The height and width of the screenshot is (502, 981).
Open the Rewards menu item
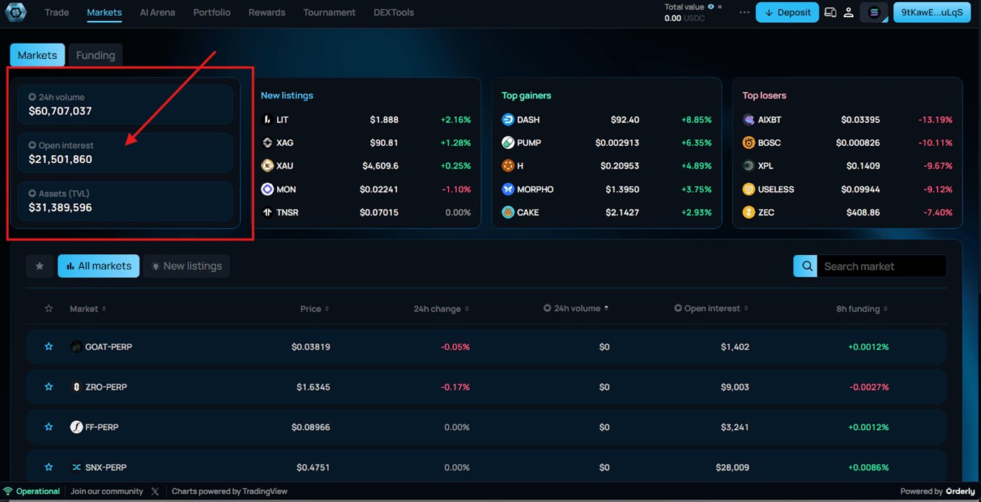[x=267, y=12]
